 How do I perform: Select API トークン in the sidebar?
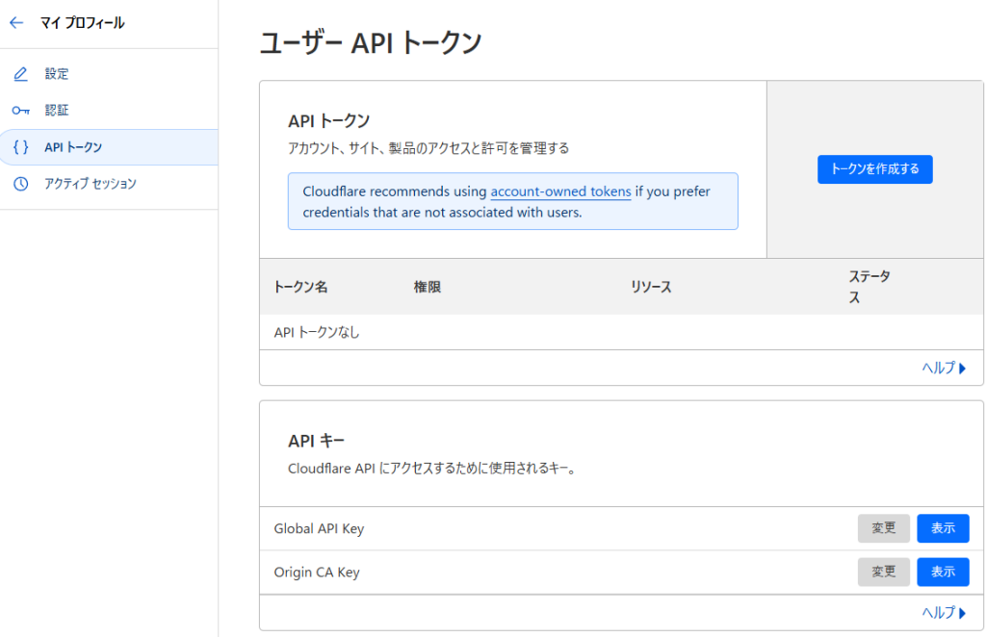pyautogui.click(x=109, y=147)
